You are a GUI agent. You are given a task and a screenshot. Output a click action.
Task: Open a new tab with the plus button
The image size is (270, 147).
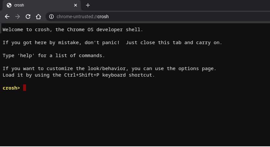(88, 5)
